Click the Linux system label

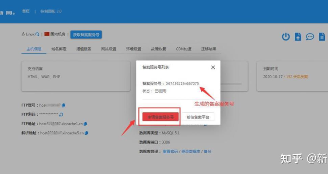[x=28, y=34]
